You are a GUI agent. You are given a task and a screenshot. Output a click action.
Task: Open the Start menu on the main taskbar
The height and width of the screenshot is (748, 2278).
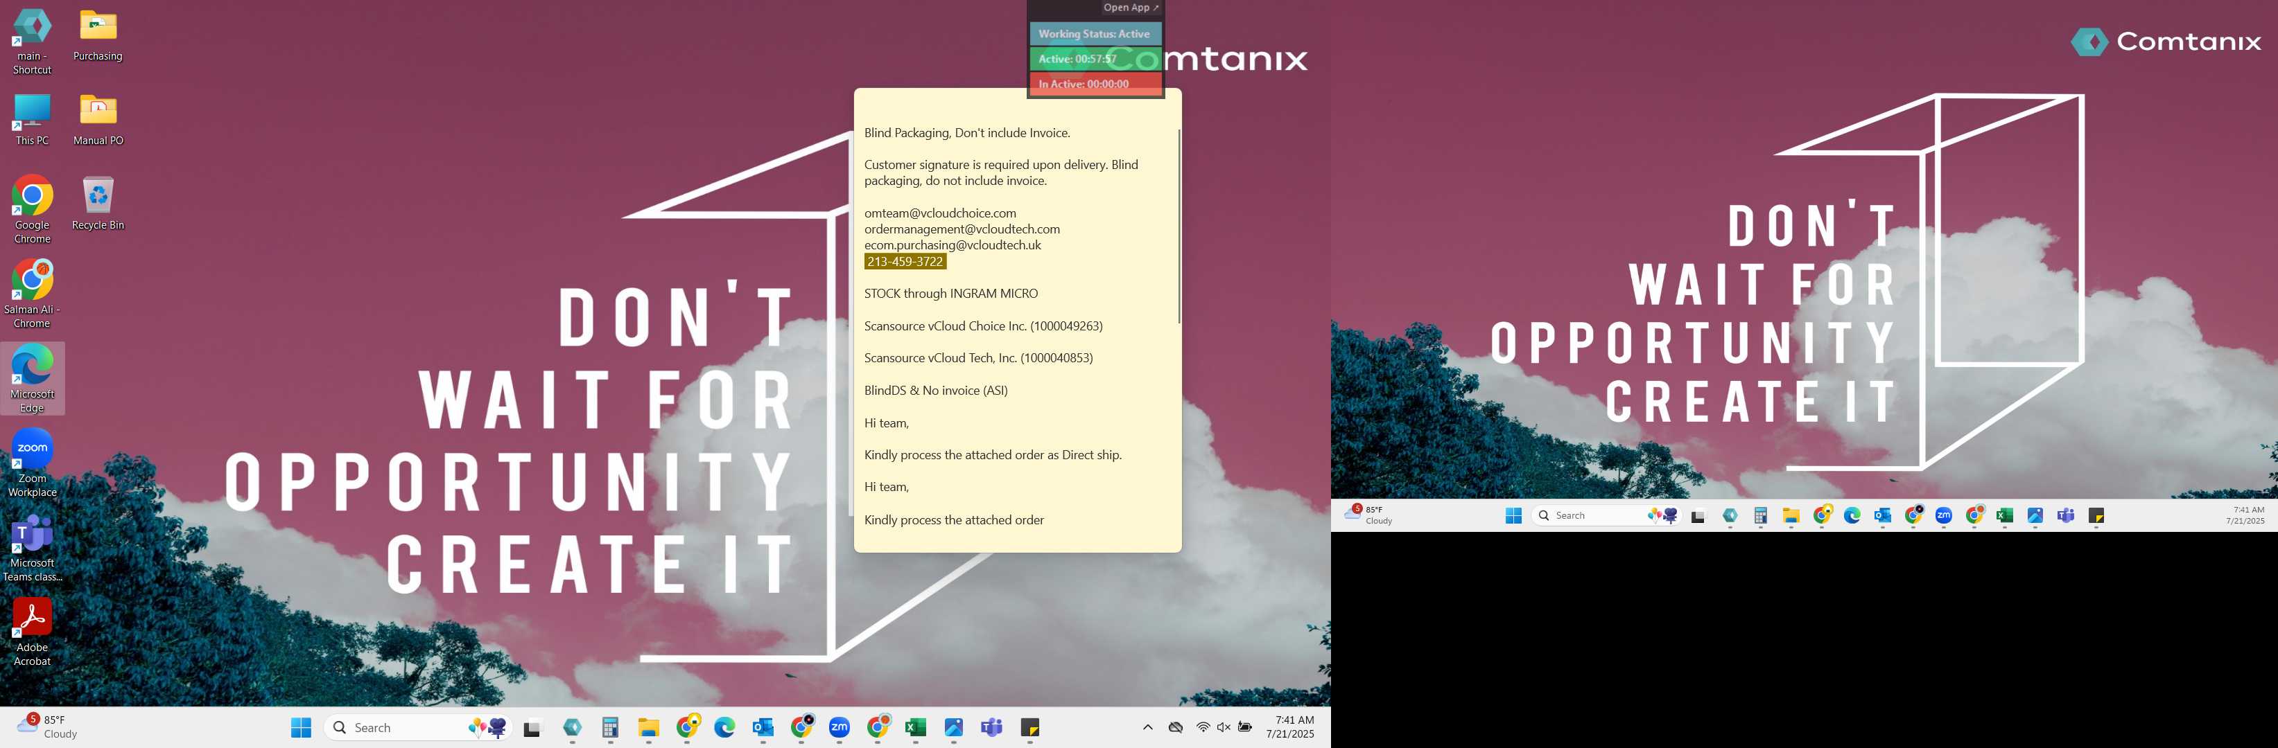coord(302,728)
